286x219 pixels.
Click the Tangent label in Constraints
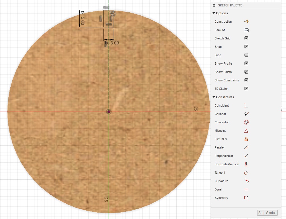(x=220, y=173)
